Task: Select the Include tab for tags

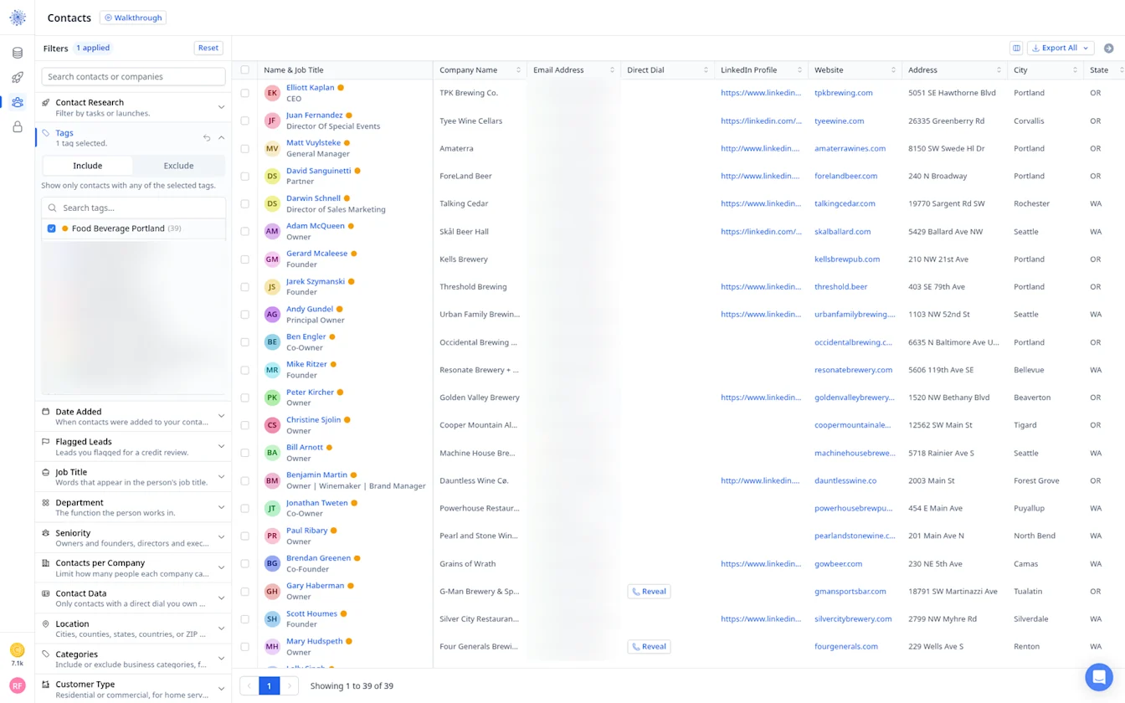Action: point(88,166)
